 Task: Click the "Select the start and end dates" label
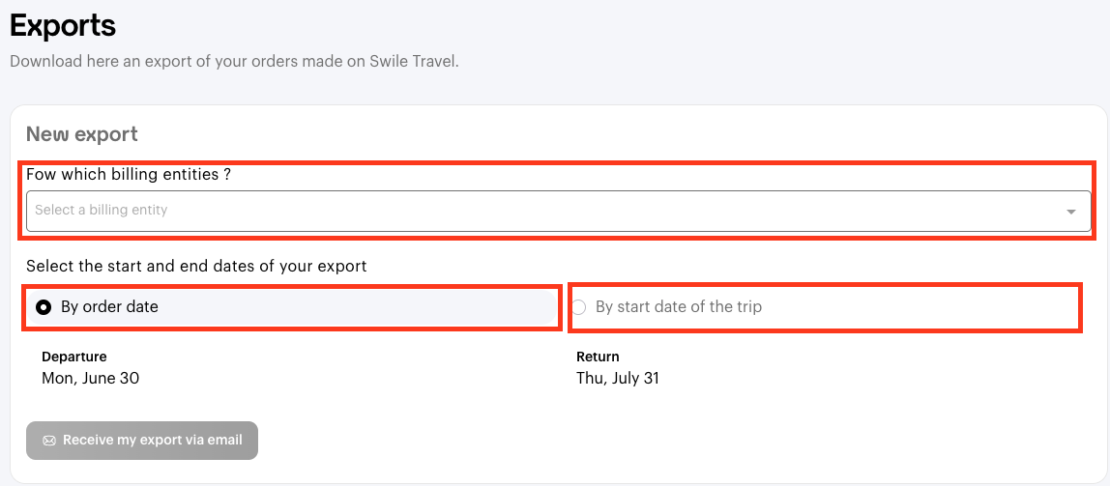[196, 266]
